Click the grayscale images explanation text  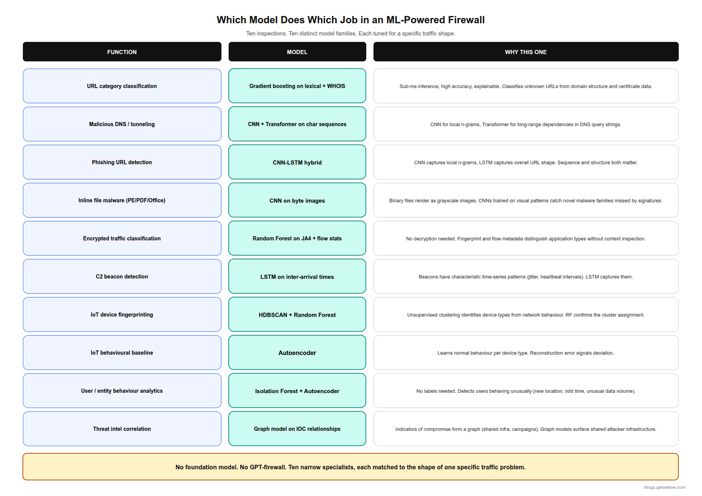(x=526, y=201)
